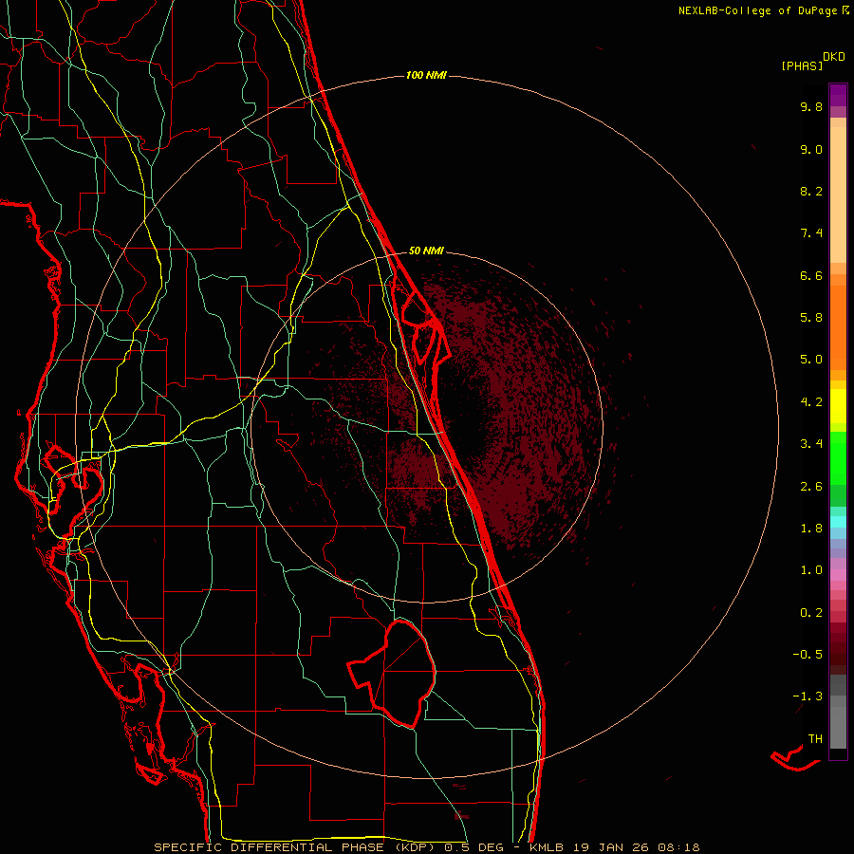This screenshot has height=854, width=854.
Task: Click the 50 NMI range ring label
Action: pos(426,251)
